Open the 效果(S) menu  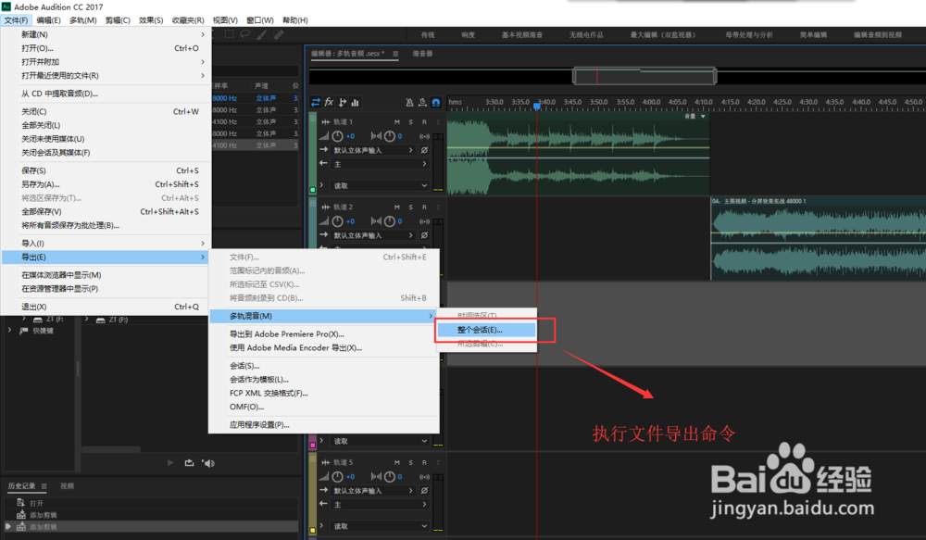[151, 20]
